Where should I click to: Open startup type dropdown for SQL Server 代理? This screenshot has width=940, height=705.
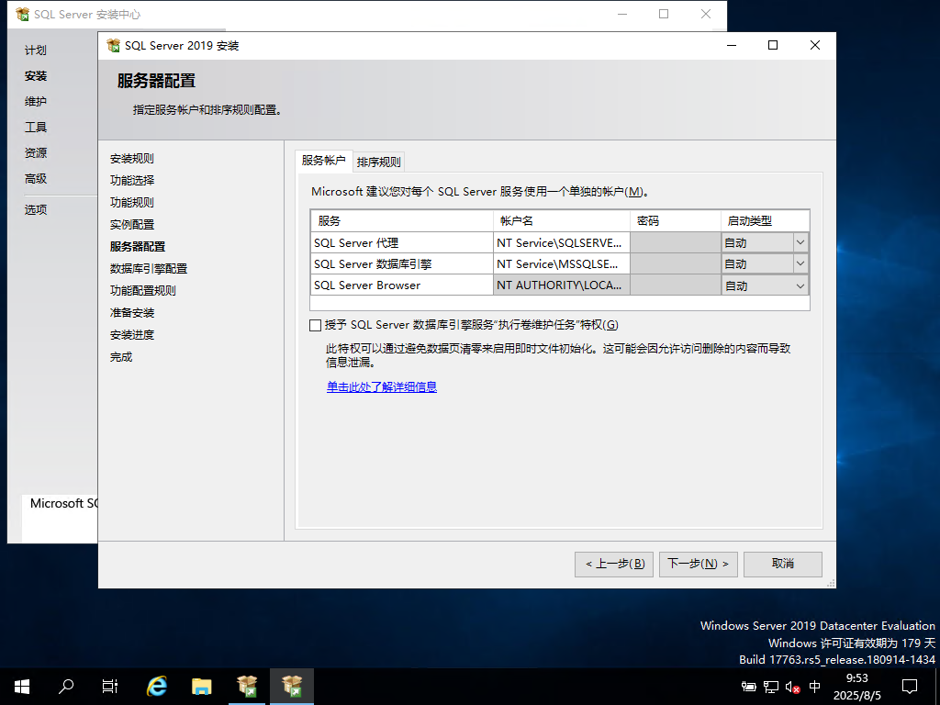click(x=800, y=242)
